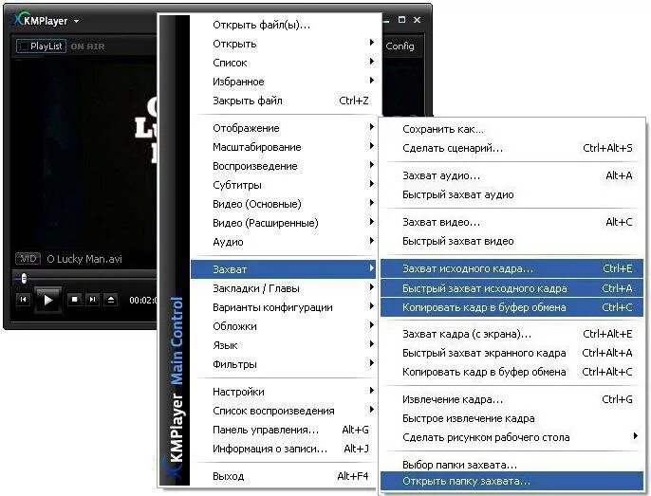The height and width of the screenshot is (496, 651).
Task: Open the Фильтры submenu
Action: click(284, 364)
